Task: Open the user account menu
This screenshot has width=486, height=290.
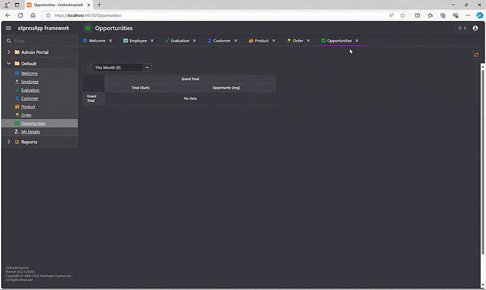Action: pos(475,28)
